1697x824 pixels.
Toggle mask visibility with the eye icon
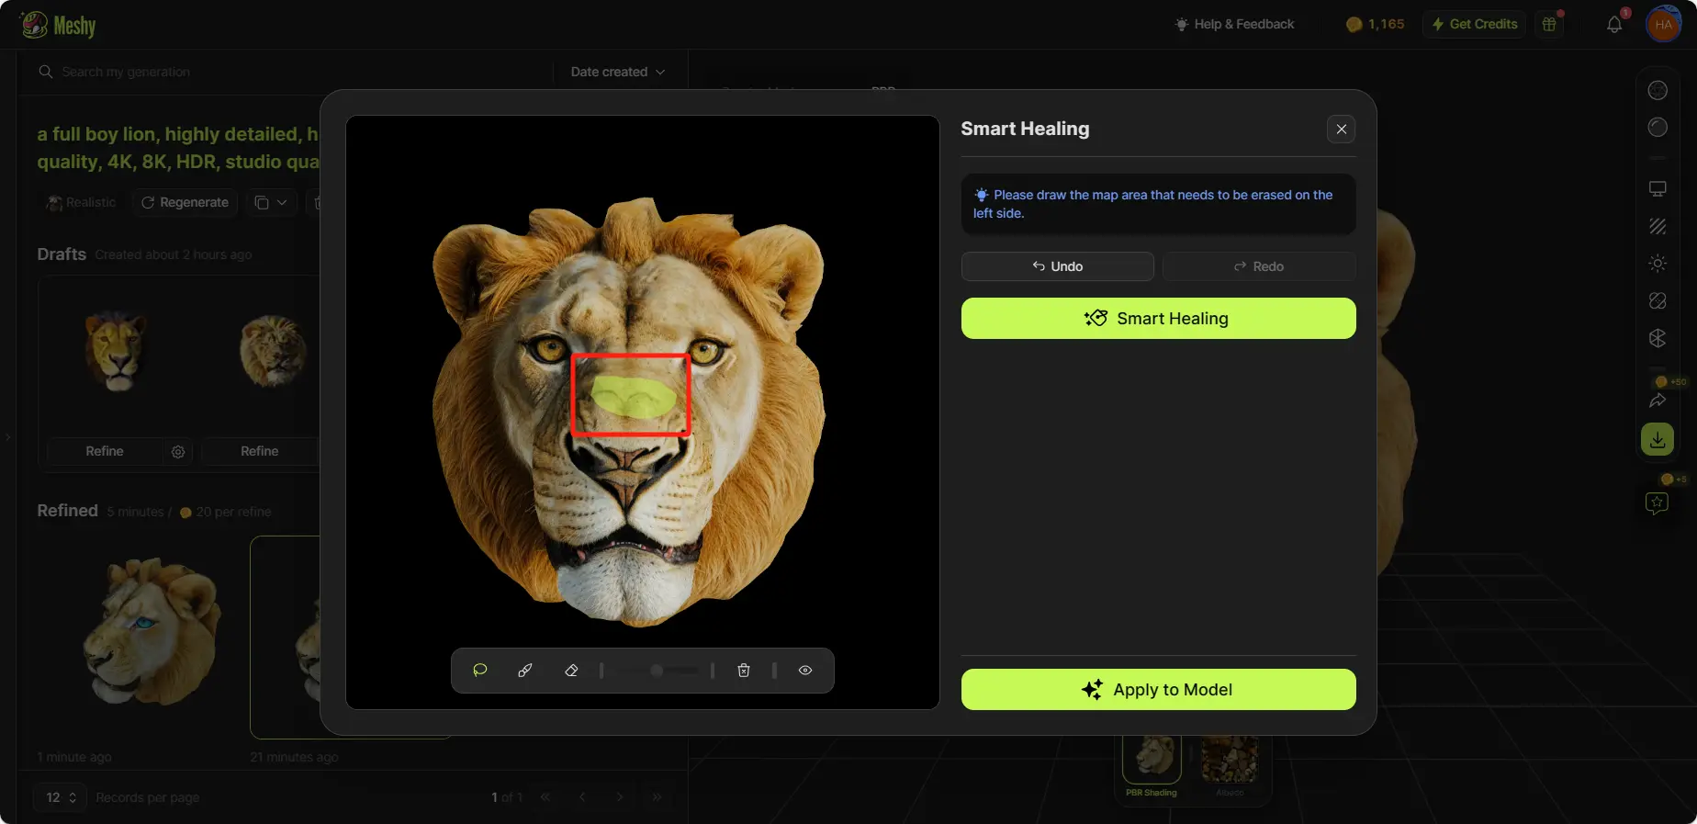tap(805, 671)
